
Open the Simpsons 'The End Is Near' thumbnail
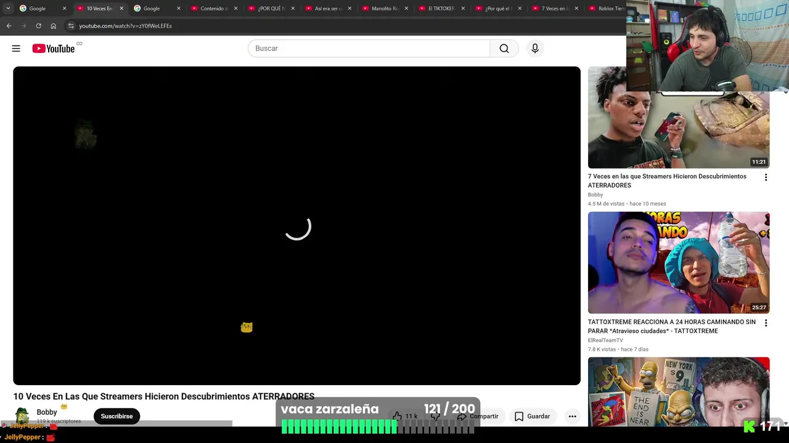(x=679, y=392)
